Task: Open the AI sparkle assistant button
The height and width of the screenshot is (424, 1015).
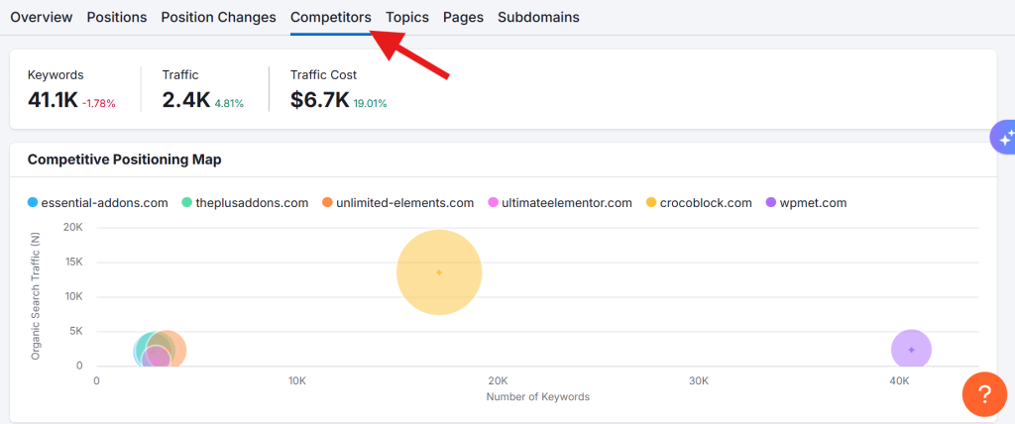Action: point(1003,139)
